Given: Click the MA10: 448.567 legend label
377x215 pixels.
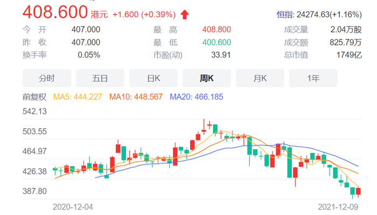Looking at the screenshot, I should pyautogui.click(x=136, y=97).
